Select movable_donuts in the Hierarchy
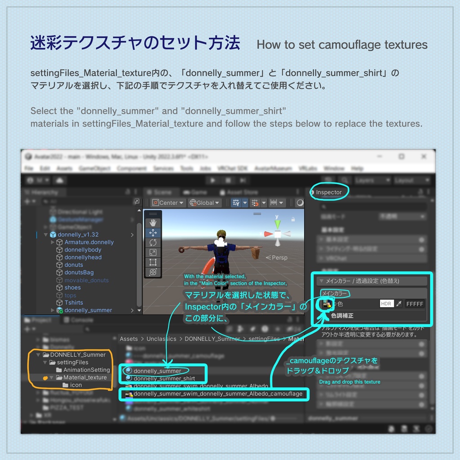The image size is (460, 460). 86,280
